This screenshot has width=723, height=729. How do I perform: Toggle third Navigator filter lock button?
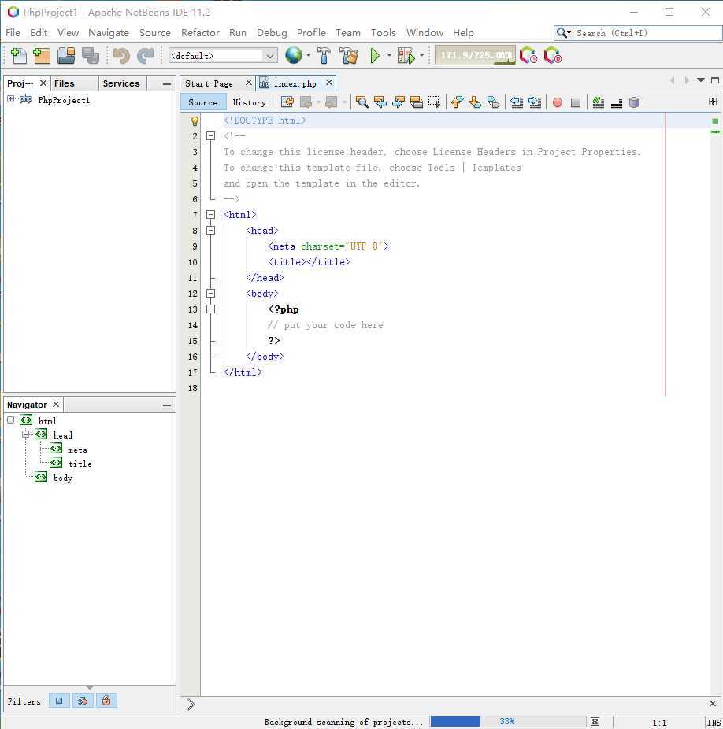(106, 701)
